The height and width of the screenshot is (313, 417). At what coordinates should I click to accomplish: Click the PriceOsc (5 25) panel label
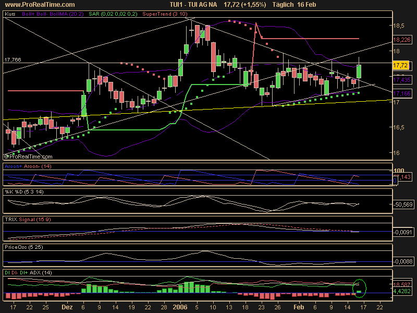(x=22, y=246)
